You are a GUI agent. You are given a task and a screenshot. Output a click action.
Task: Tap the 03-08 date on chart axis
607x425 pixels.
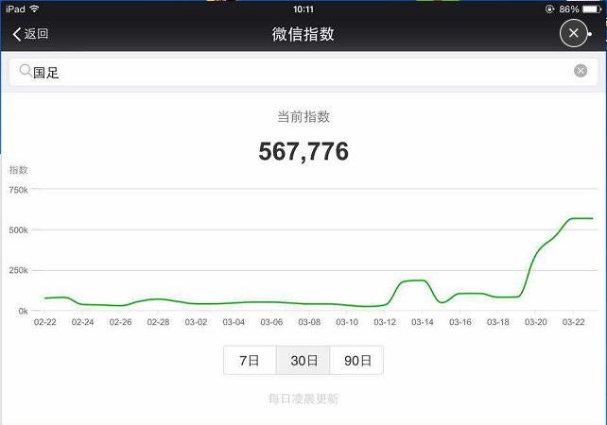click(x=309, y=322)
